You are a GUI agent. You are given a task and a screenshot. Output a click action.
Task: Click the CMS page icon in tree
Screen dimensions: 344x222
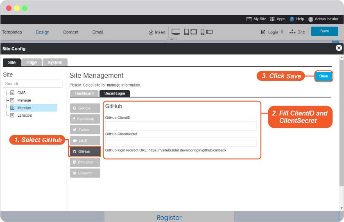pos(12,93)
